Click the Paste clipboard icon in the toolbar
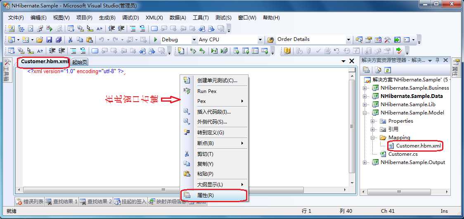Screen dimensions: 464x219 (x=89, y=39)
